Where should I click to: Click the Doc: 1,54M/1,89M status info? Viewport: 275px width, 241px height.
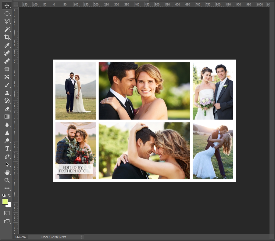pos(54,237)
